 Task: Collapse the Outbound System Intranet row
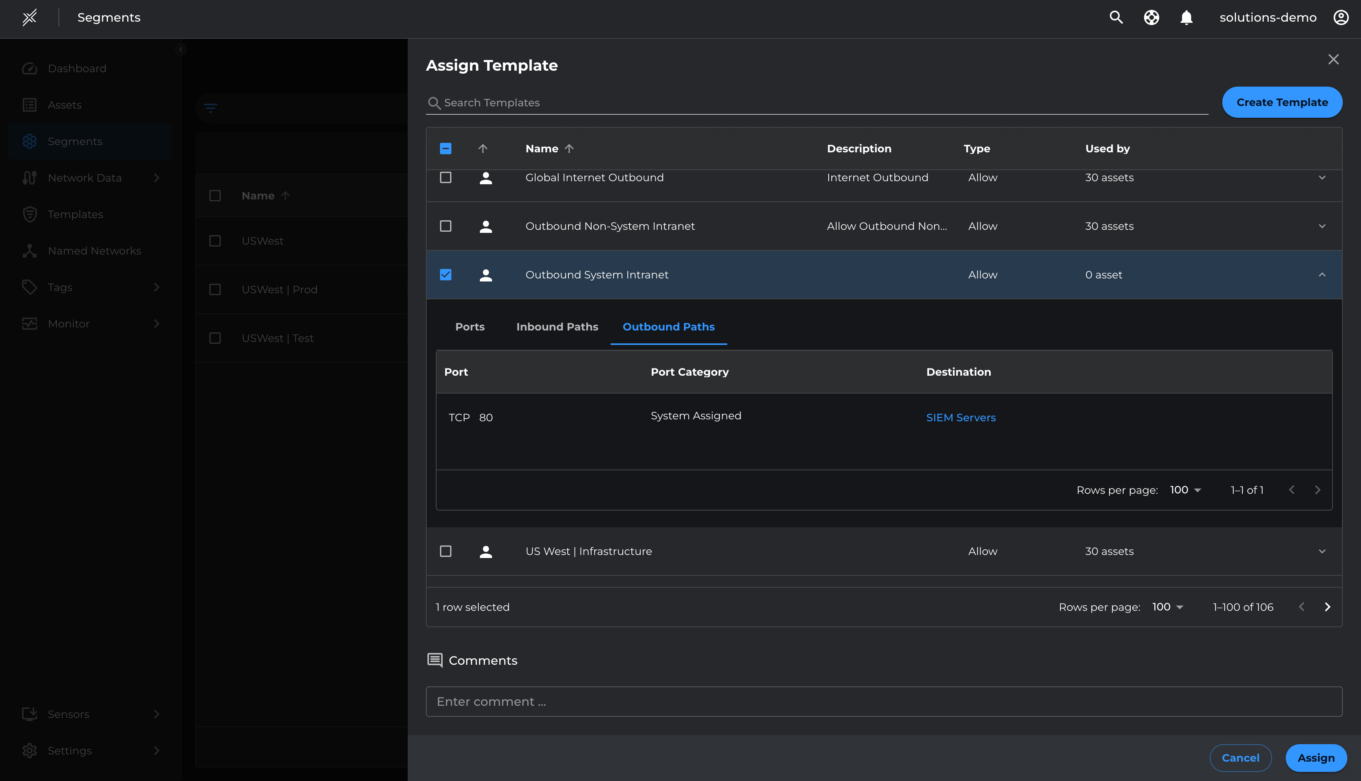coord(1322,275)
